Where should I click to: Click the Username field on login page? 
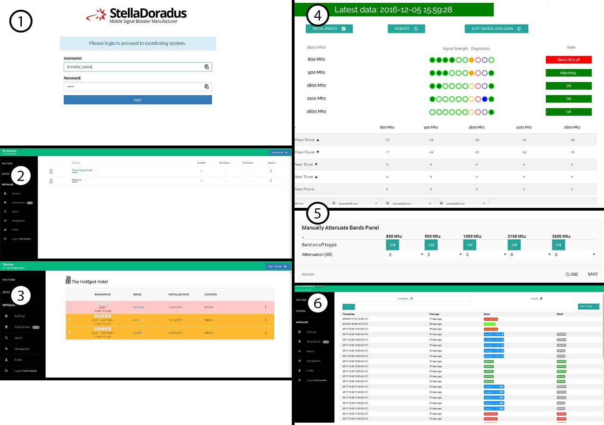tap(138, 67)
